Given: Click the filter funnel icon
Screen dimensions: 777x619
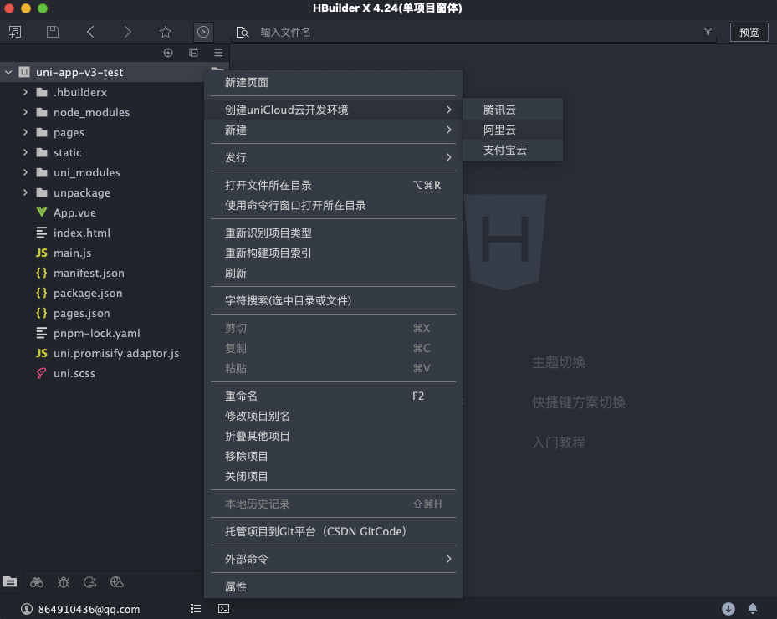Looking at the screenshot, I should [708, 32].
